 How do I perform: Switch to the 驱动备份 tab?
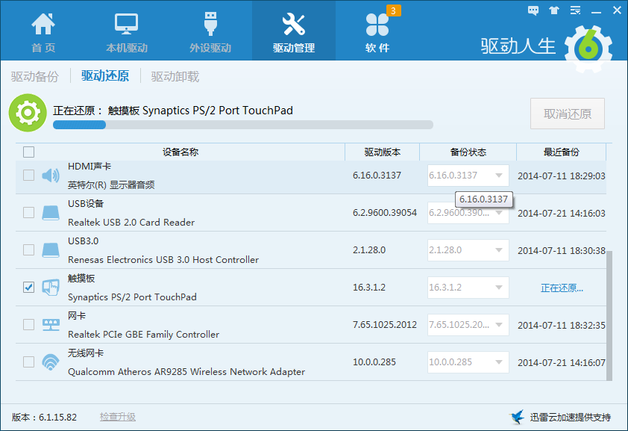point(34,76)
